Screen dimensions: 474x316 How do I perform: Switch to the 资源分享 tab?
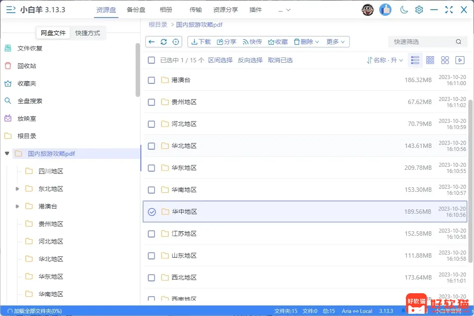226,10
